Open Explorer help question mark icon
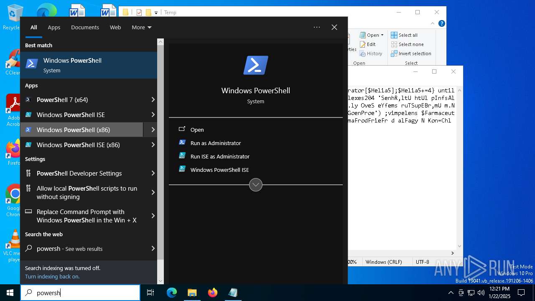 [x=441, y=23]
